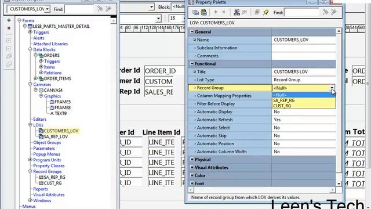Click the Property Palette scroll down arrow
Screen dimensions: 371x209
coord(339,183)
